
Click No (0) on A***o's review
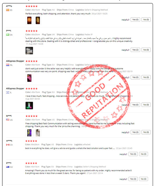[146, 19]
